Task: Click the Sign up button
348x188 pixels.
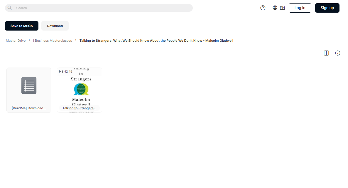Action: point(327,8)
